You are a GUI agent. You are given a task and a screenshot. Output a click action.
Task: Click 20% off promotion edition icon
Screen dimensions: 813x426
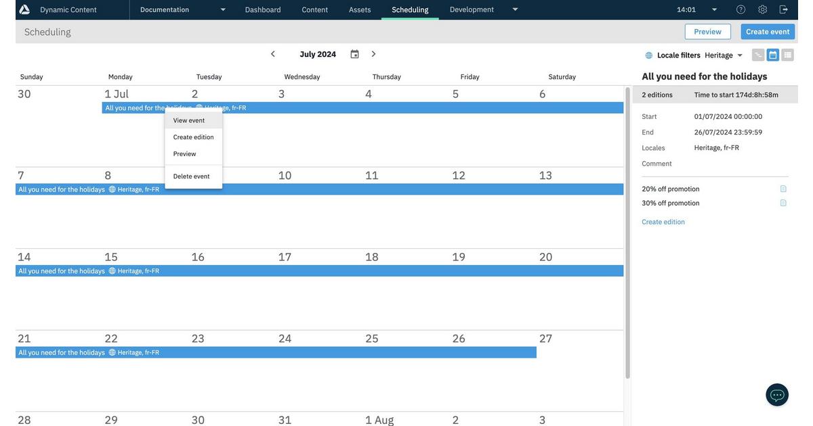pyautogui.click(x=783, y=189)
